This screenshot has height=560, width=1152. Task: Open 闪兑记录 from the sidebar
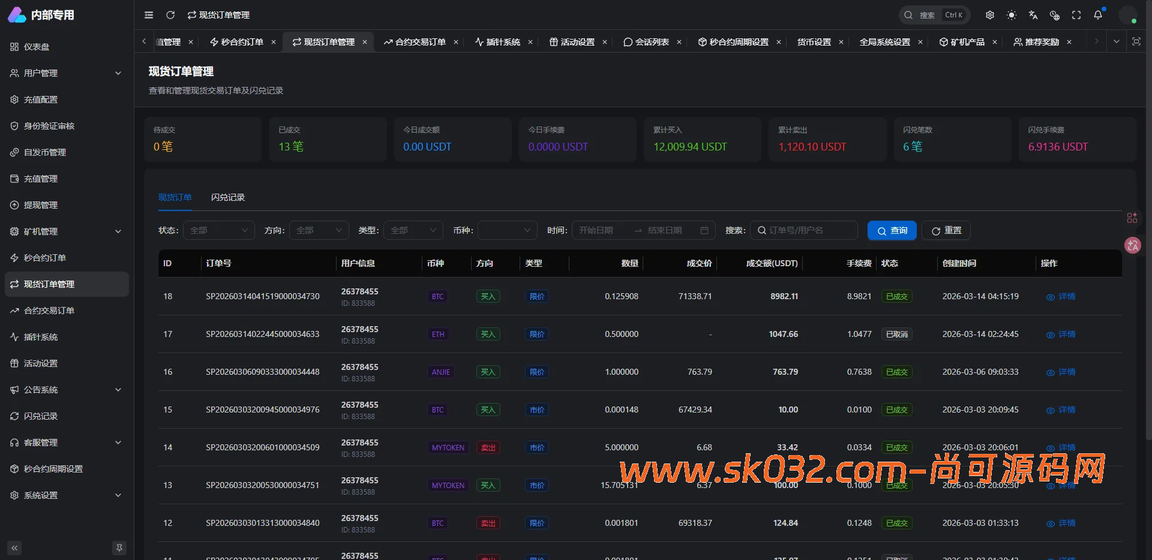coord(14,416)
